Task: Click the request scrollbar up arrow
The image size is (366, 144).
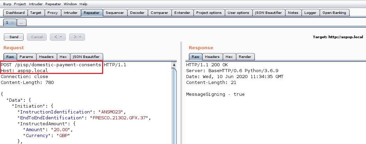Action: click(174, 65)
